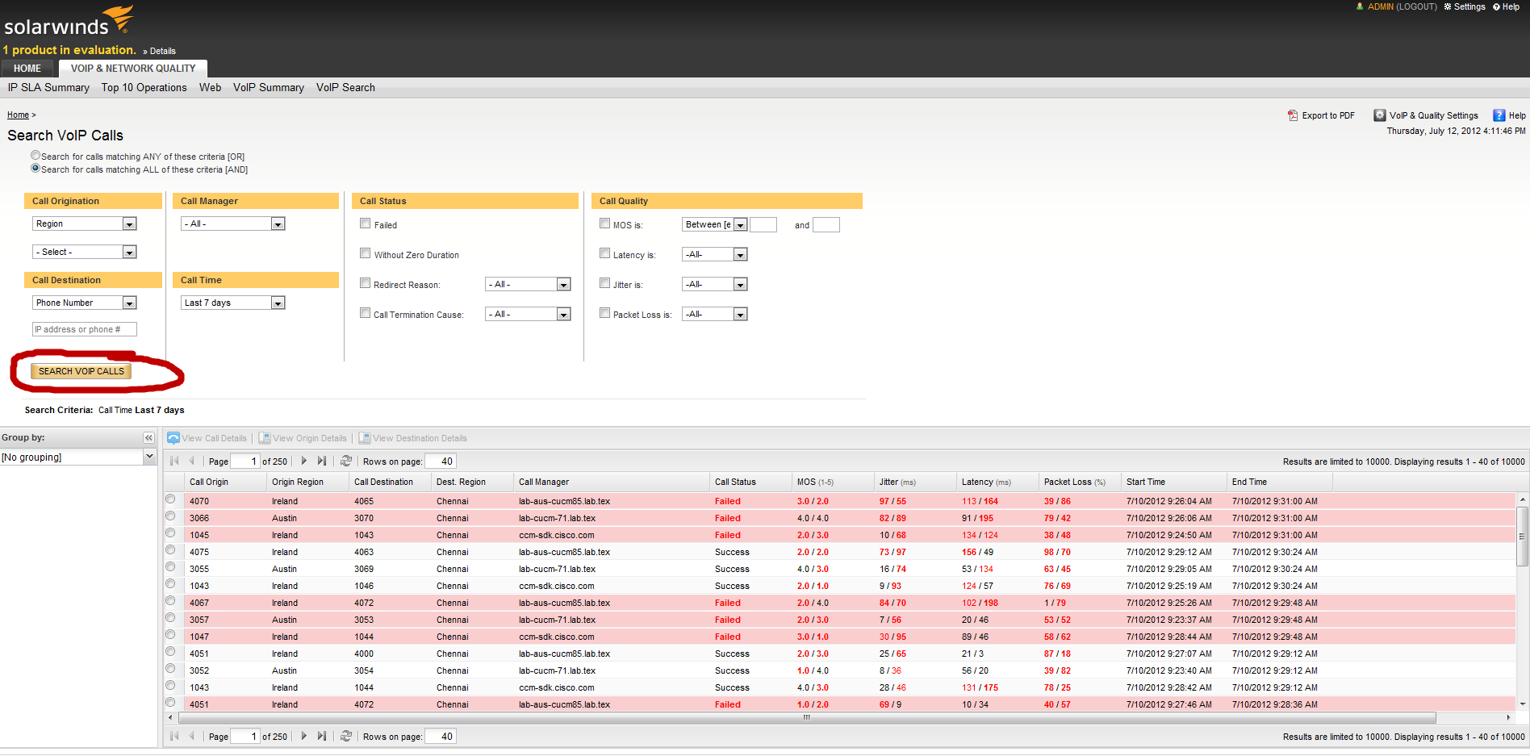Open the - Select - dropdown under Call Origination

pos(85,252)
